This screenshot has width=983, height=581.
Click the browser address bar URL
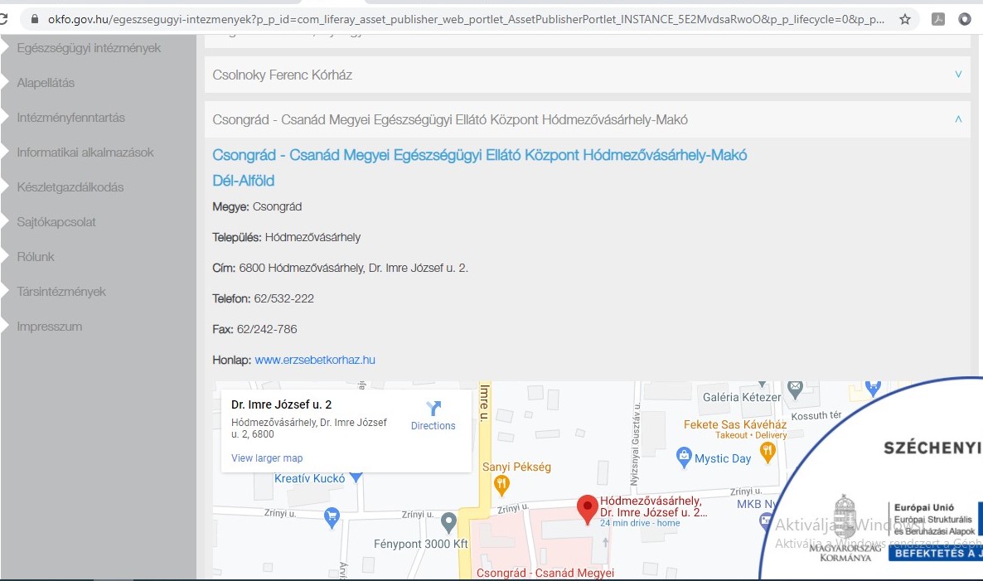click(464, 19)
